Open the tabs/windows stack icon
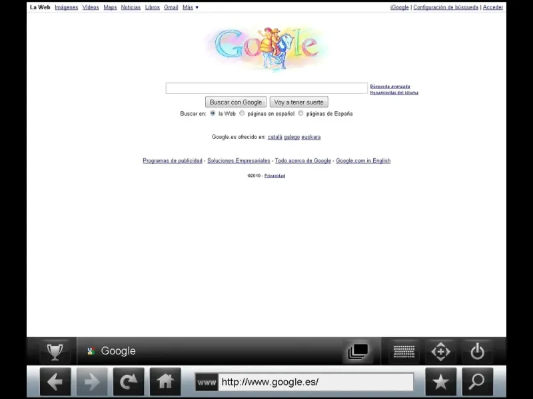The image size is (533, 399). pyautogui.click(x=358, y=351)
